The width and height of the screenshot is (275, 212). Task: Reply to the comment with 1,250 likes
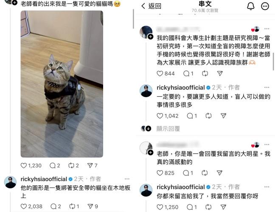pyautogui.click(x=190, y=207)
